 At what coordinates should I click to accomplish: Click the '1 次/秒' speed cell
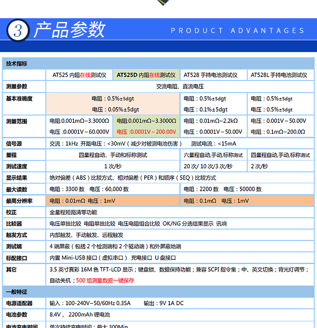click(x=113, y=166)
